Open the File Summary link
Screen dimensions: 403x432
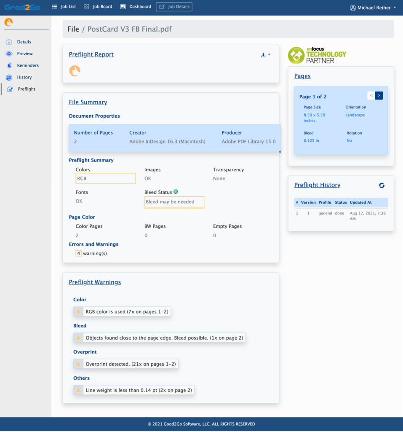88,103
